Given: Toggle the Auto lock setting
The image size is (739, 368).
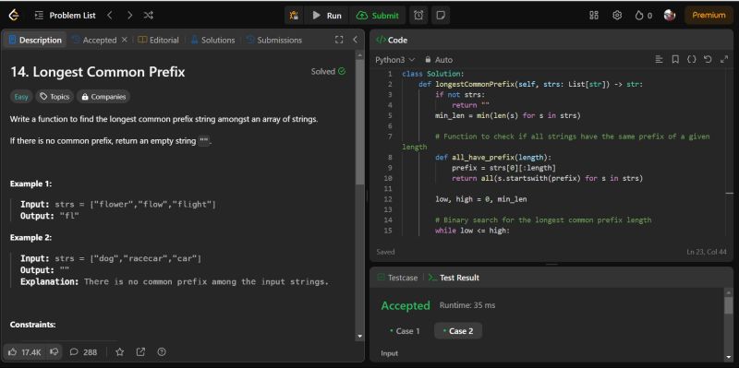Looking at the screenshot, I should pos(438,60).
